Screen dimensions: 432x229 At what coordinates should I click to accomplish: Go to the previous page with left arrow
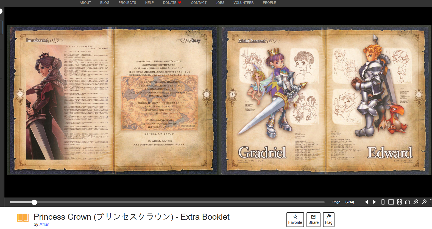click(366, 202)
